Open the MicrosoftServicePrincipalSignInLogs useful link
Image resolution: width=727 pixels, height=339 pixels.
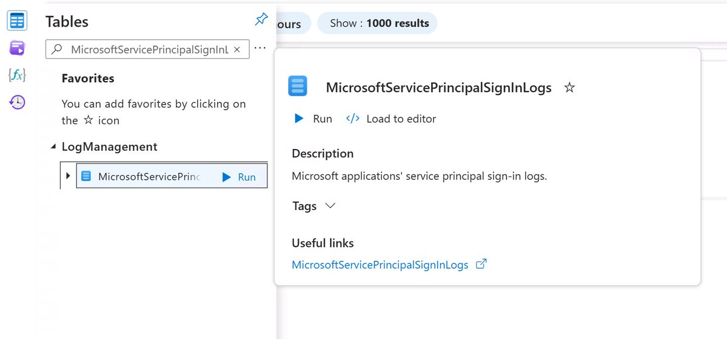380,265
